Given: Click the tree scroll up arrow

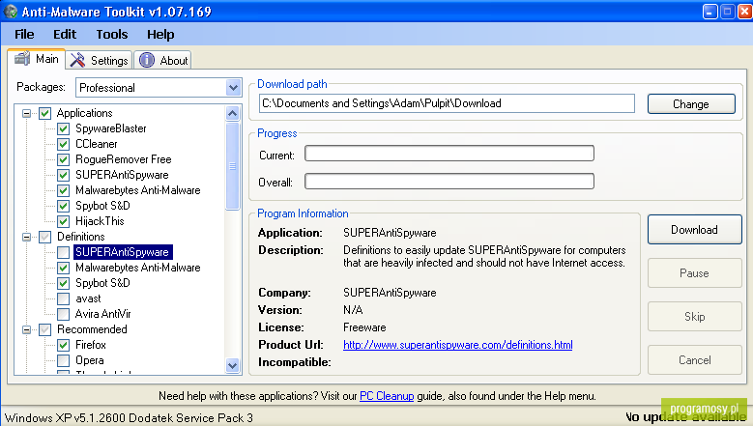Looking at the screenshot, I should [232, 113].
